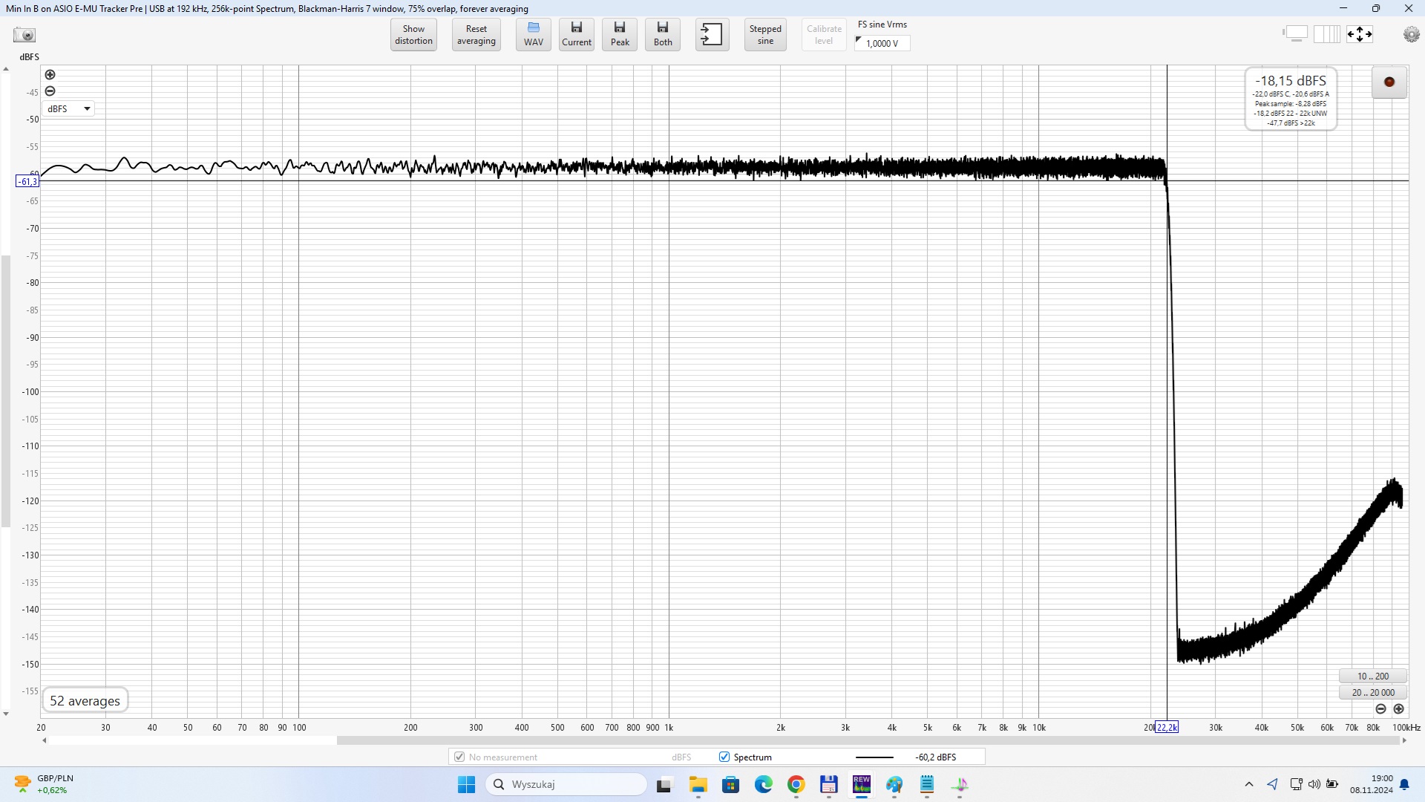Viewport: 1425px width, 802px height.
Task: Save Current trace button
Action: 576,35
